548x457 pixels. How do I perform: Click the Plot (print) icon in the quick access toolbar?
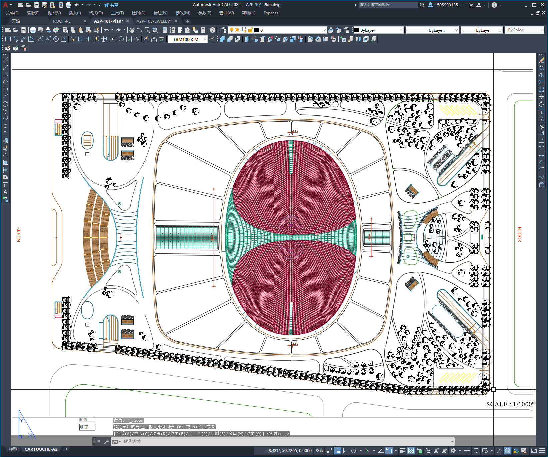[x=69, y=5]
